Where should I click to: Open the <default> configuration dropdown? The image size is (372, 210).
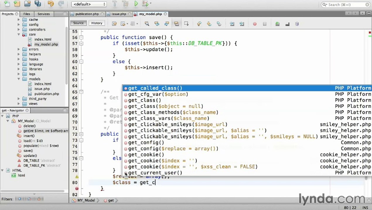click(x=89, y=4)
